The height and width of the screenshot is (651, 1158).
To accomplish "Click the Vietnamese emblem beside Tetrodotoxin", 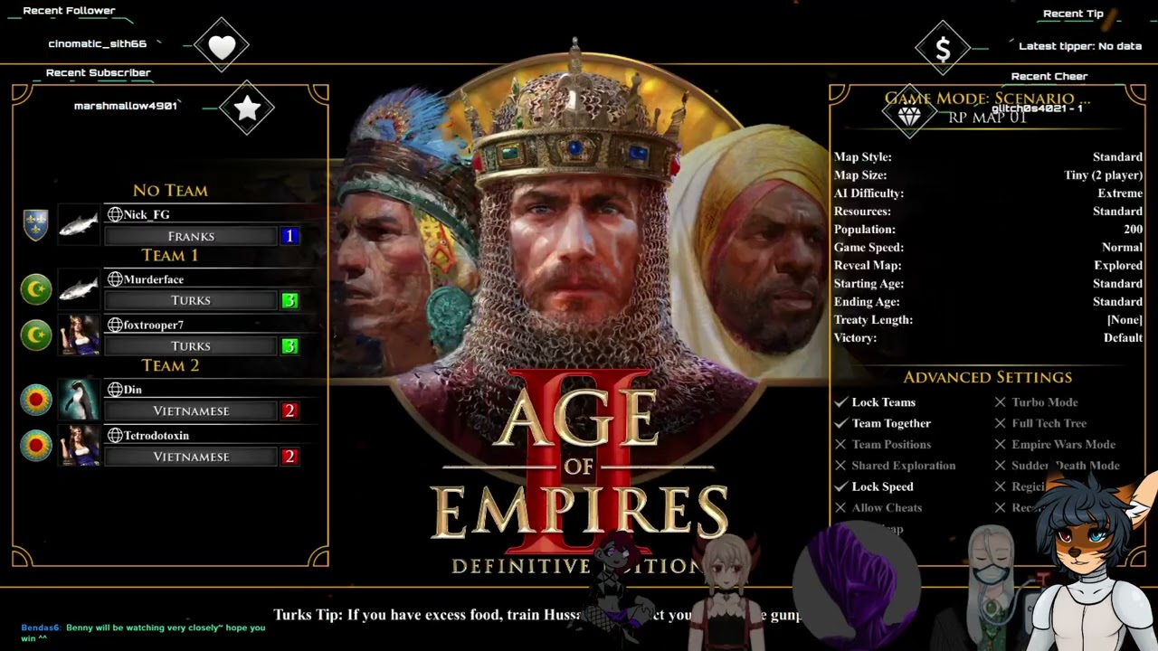I will [x=36, y=446].
